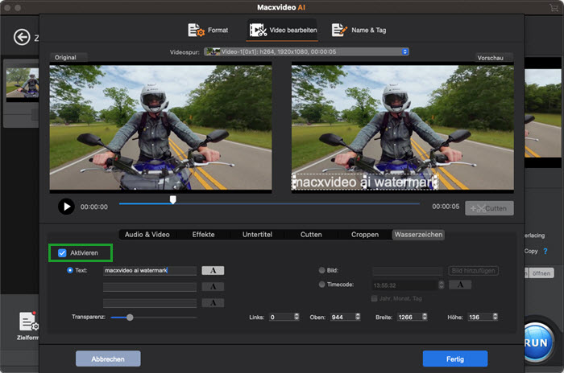Click the watermark text input field
The height and width of the screenshot is (373, 564).
click(150, 270)
